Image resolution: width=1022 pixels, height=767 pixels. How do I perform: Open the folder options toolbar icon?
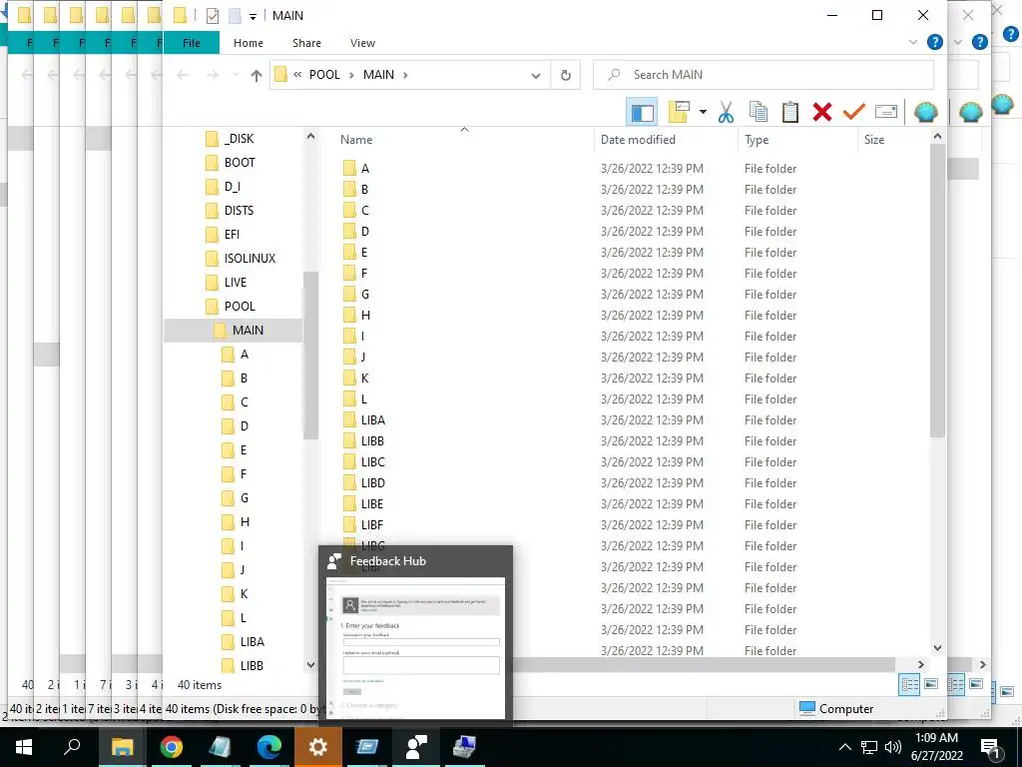679,112
